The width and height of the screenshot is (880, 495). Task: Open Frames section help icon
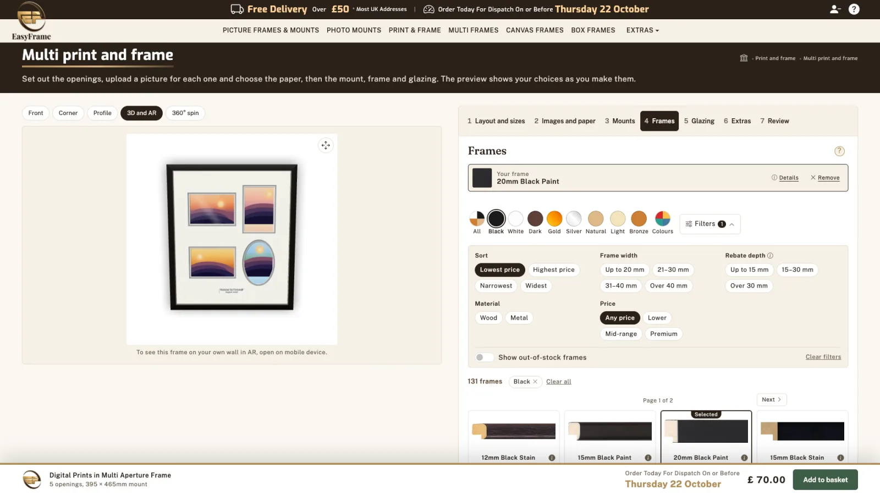[839, 151]
